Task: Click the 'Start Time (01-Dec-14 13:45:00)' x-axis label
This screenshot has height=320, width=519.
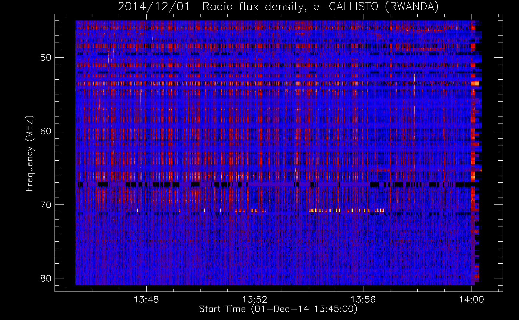Action: [278, 309]
